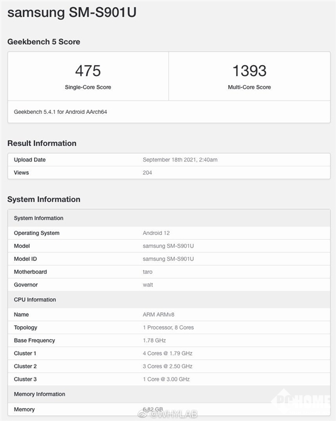Click the Geekbench 5 Score heading
This screenshot has height=421, width=336.
(44, 41)
